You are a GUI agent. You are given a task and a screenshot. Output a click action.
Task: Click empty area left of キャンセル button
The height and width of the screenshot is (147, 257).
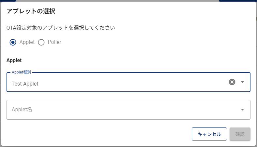point(98,134)
